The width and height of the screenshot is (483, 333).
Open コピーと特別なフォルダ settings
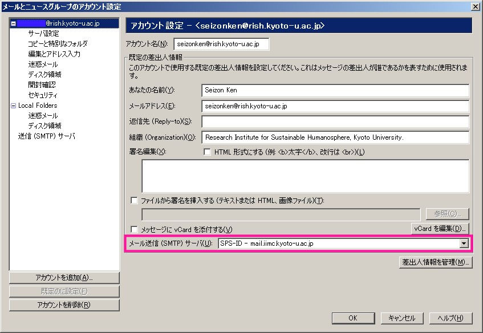tap(58, 44)
